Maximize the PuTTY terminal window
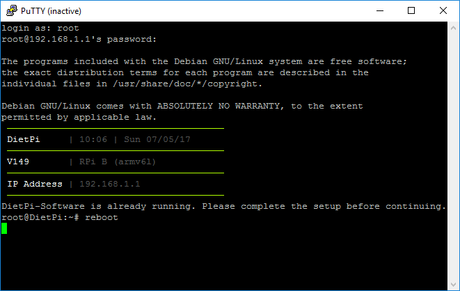Viewport: 460px width, 291px height. pyautogui.click(x=411, y=11)
